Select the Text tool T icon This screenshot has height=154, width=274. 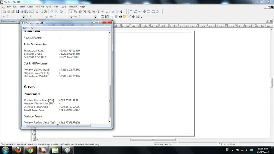coord(131,12)
